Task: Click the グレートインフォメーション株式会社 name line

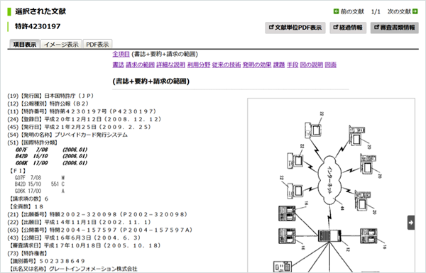Action: point(73,269)
